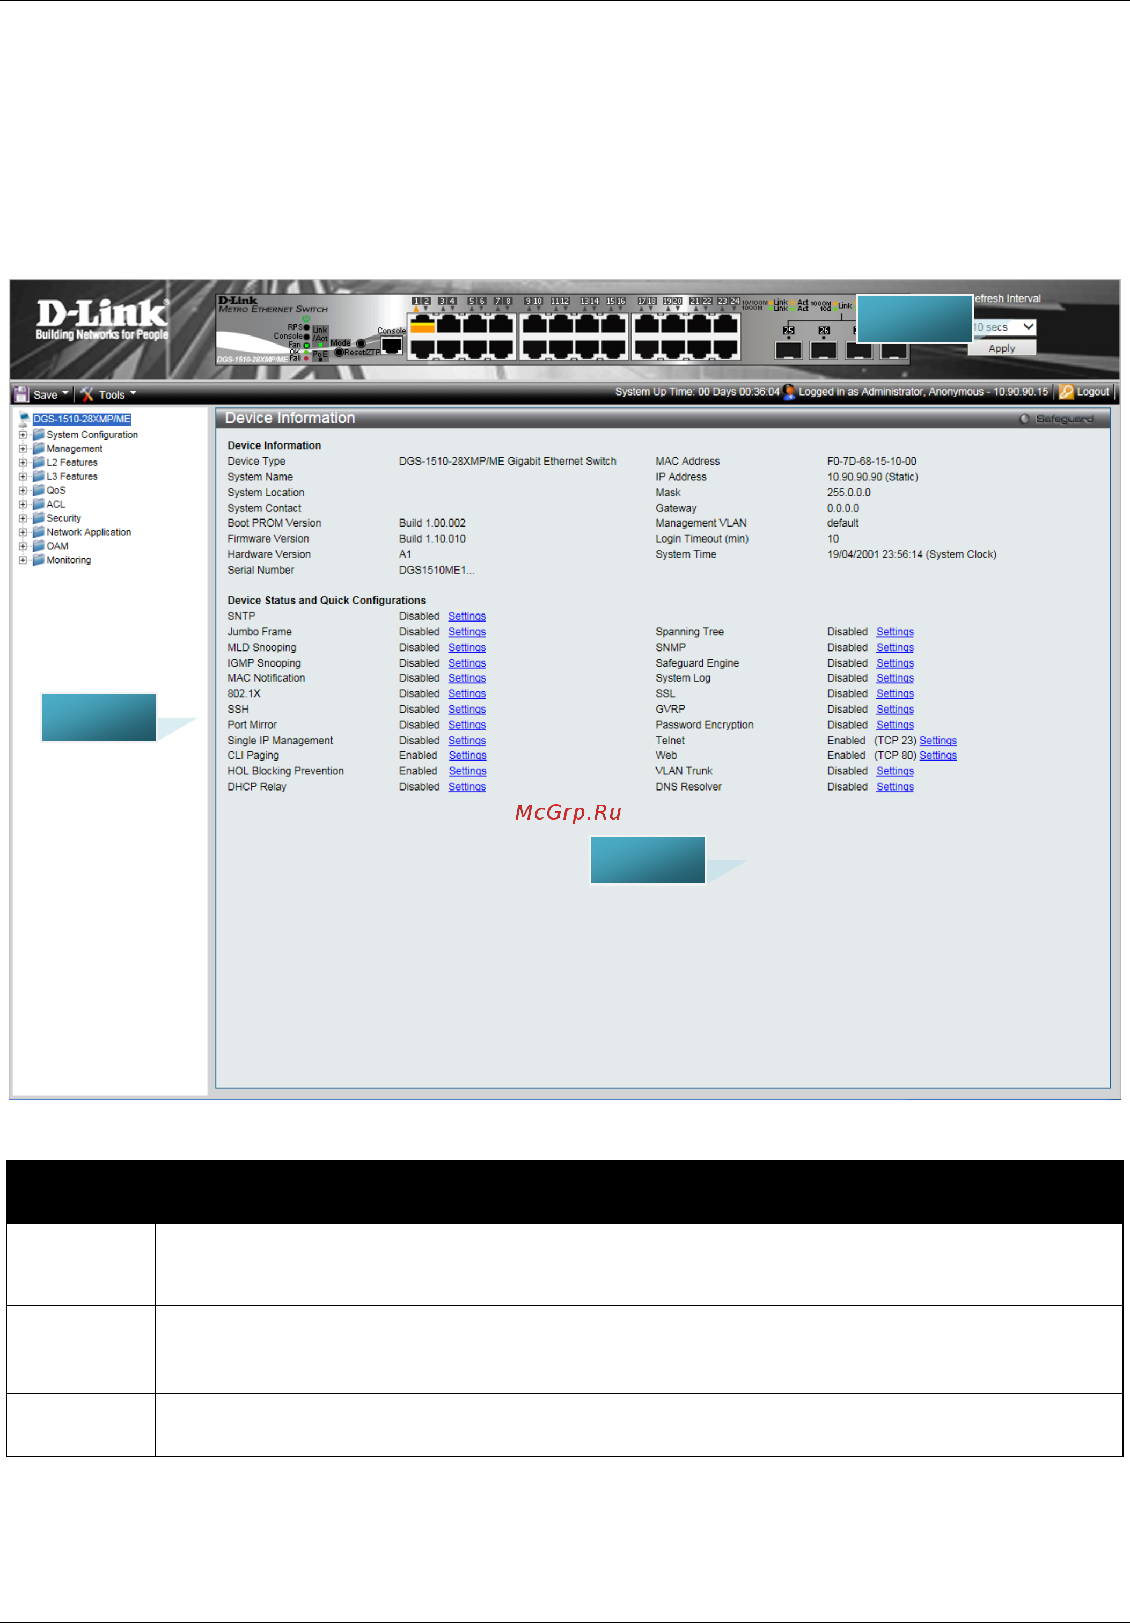Open Password Encryption Settings link
Viewport: 1130px width, 1623px height.
(x=894, y=725)
